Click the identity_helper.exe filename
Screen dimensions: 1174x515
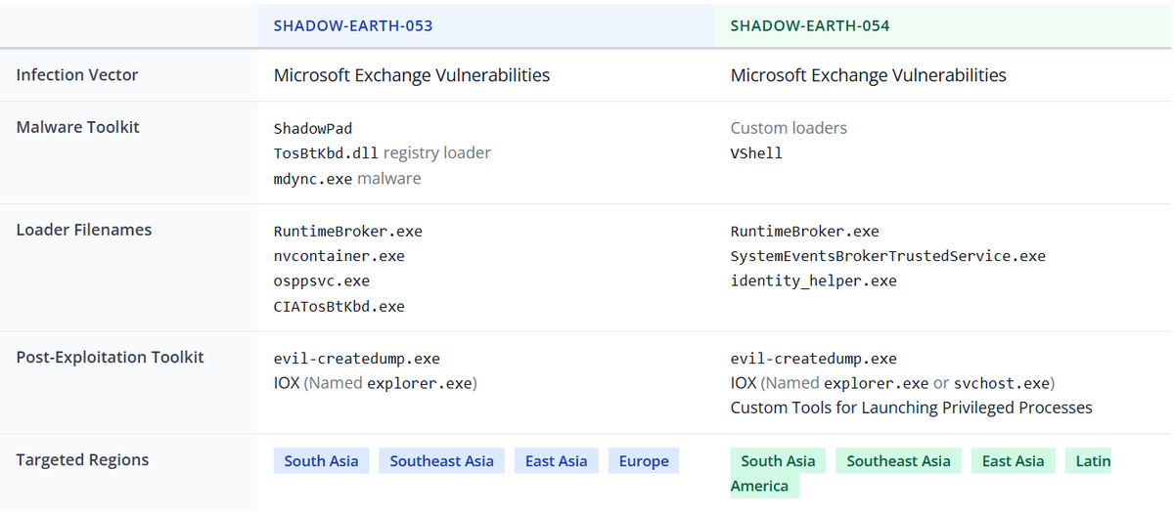click(x=814, y=281)
